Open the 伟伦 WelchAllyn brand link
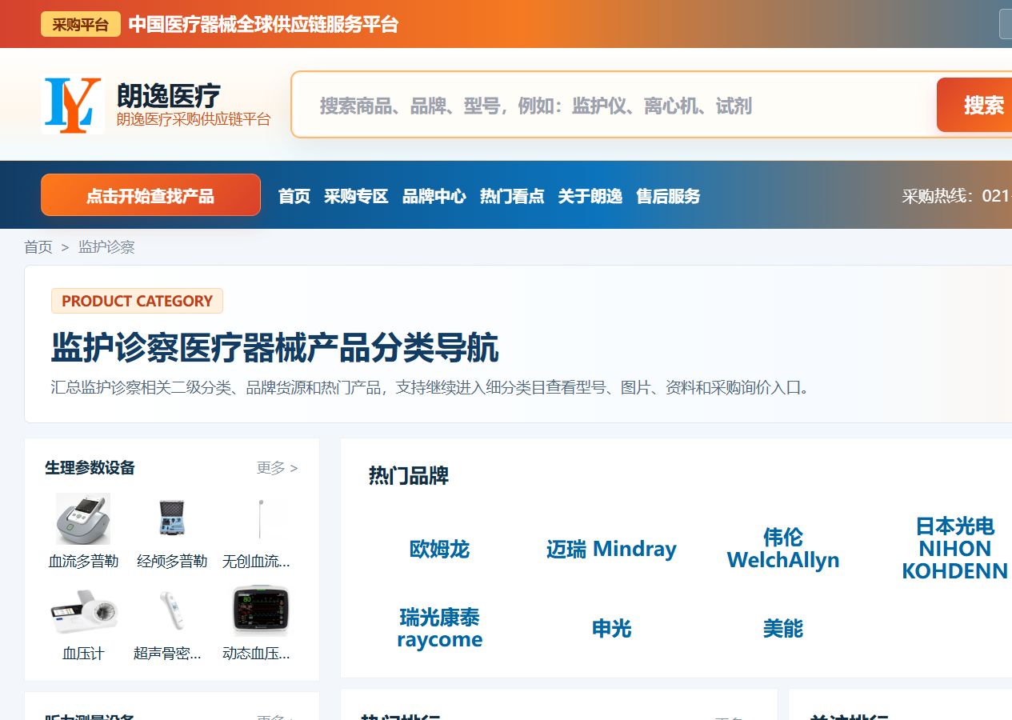This screenshot has width=1012, height=720. click(x=783, y=548)
